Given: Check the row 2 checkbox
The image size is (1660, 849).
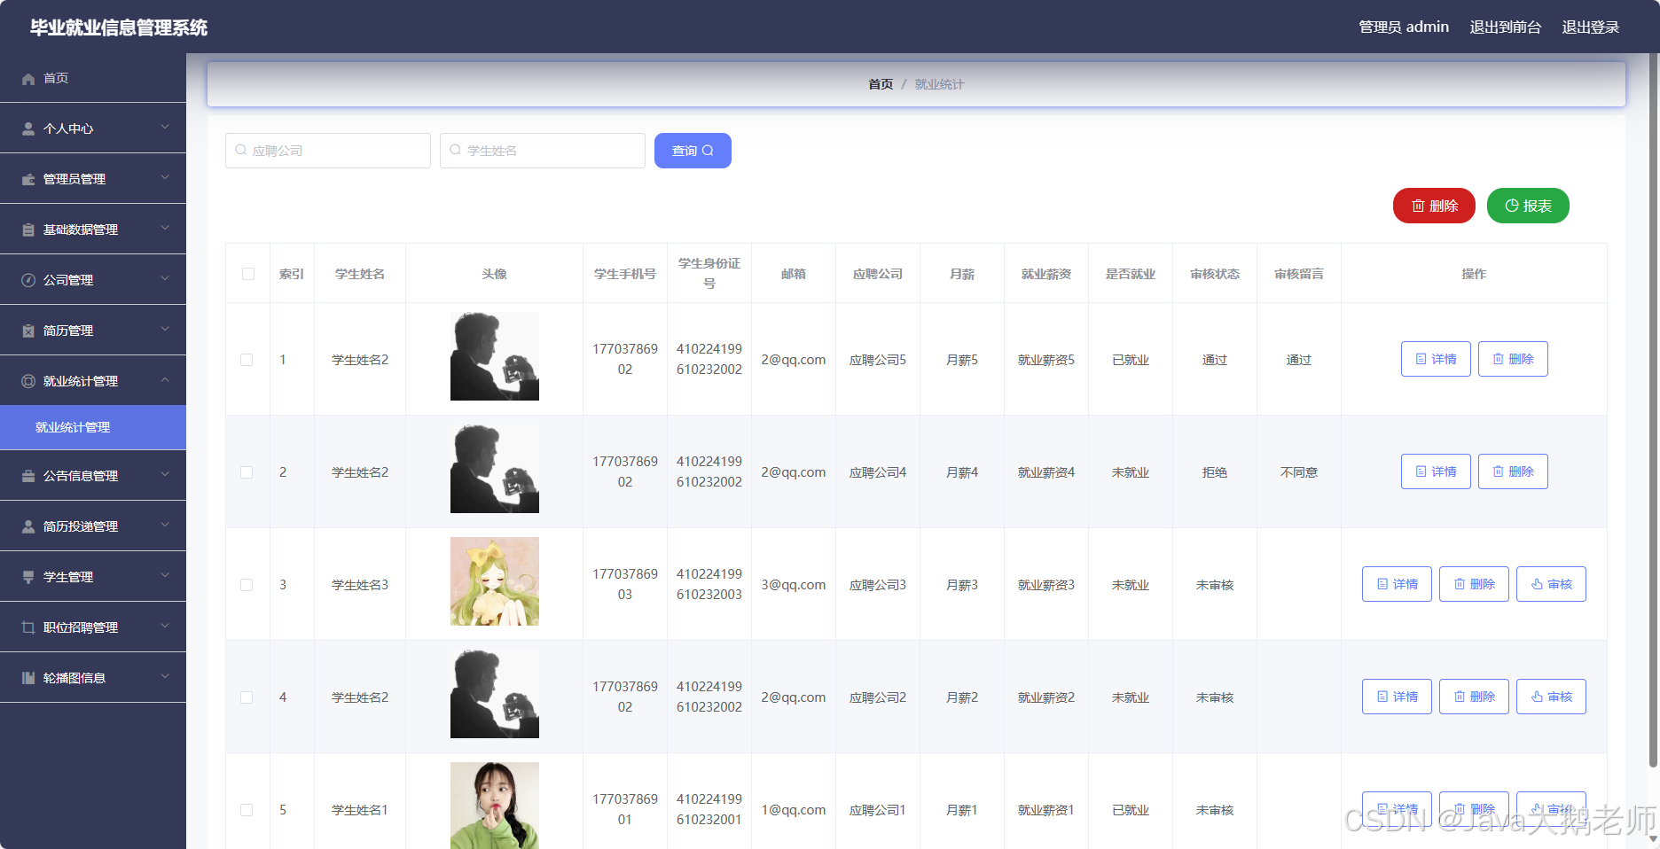Looking at the screenshot, I should tap(247, 472).
